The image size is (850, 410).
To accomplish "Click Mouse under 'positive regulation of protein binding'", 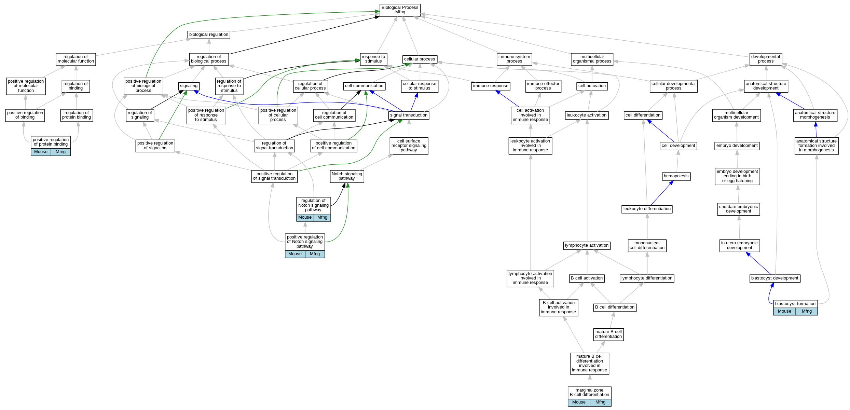I will tap(41, 152).
